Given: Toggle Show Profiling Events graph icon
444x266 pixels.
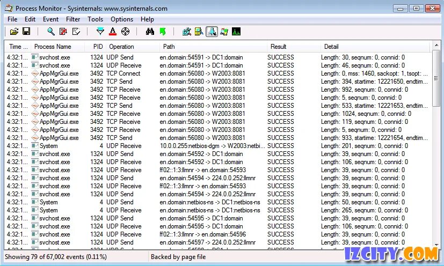Looking at the screenshot, I should (x=236, y=32).
